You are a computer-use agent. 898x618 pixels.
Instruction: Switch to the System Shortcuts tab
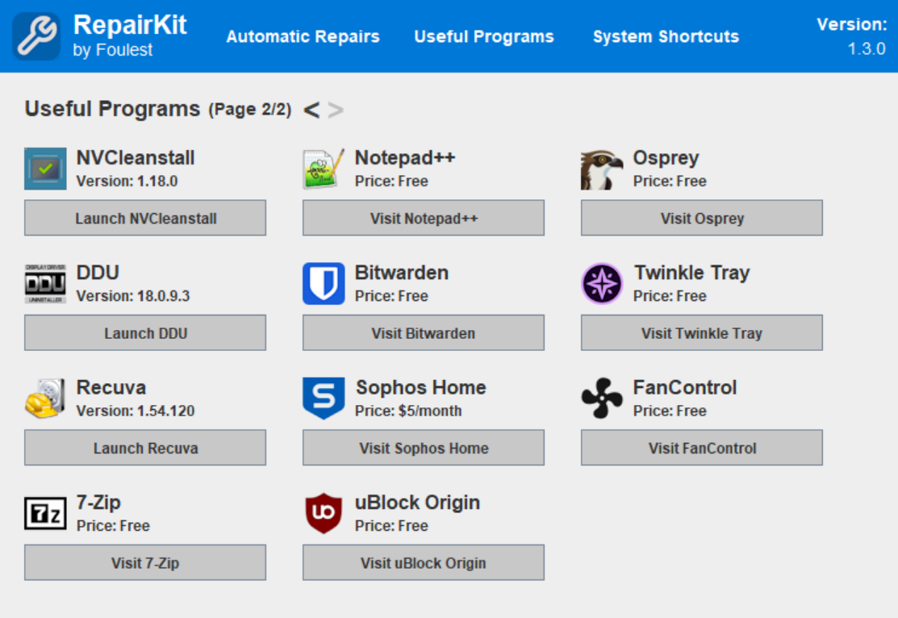tap(666, 36)
